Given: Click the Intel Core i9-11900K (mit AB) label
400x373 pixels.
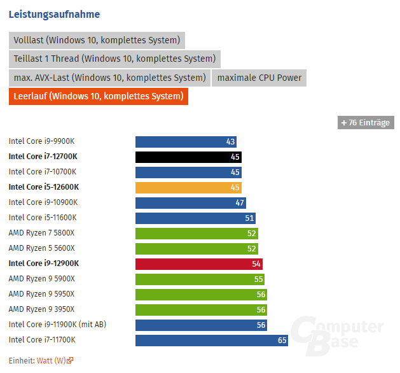Looking at the screenshot, I should 57,325.
